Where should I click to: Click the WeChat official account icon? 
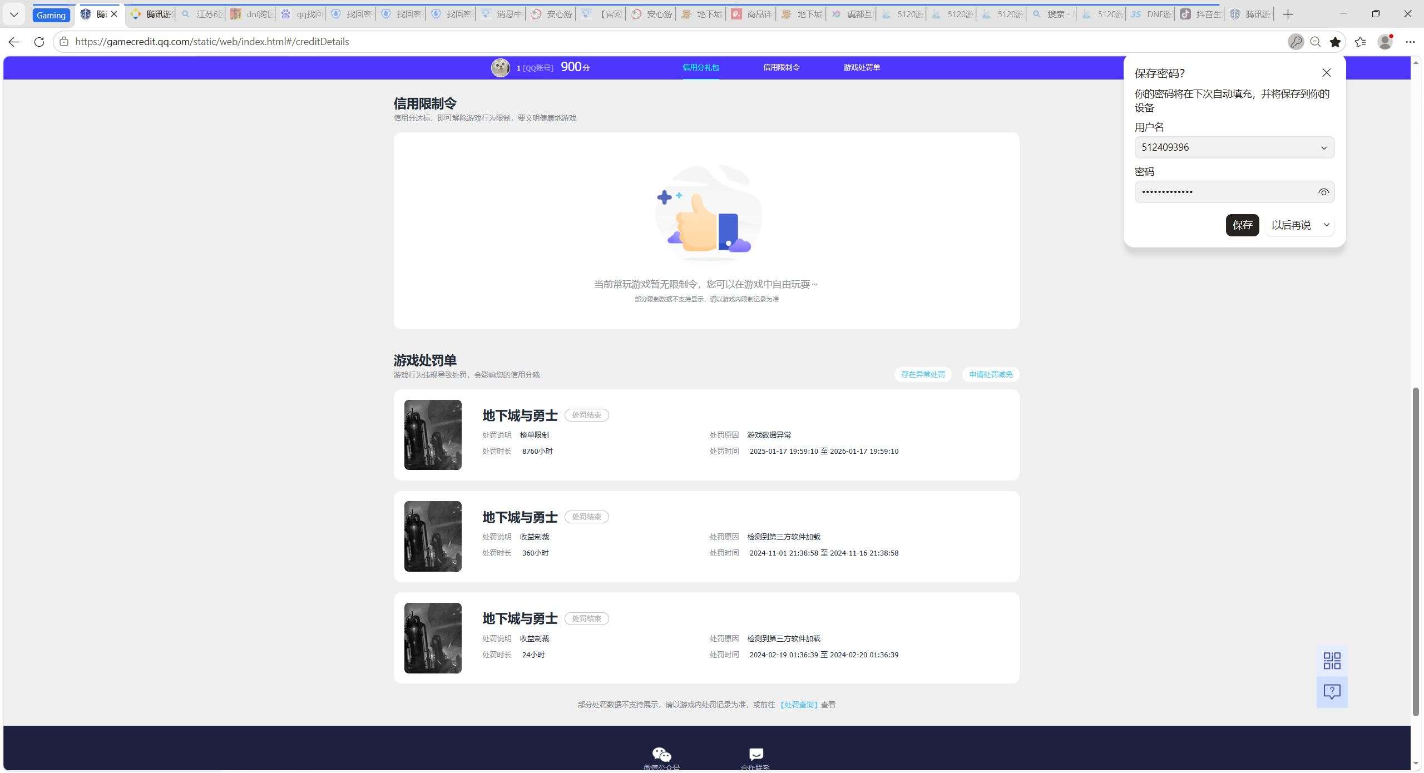tap(661, 755)
